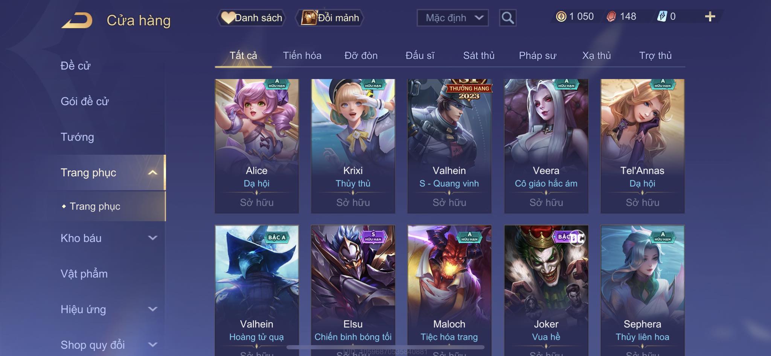This screenshot has height=356, width=771.
Task: Open Tướng in the sidebar
Action: coord(77,137)
